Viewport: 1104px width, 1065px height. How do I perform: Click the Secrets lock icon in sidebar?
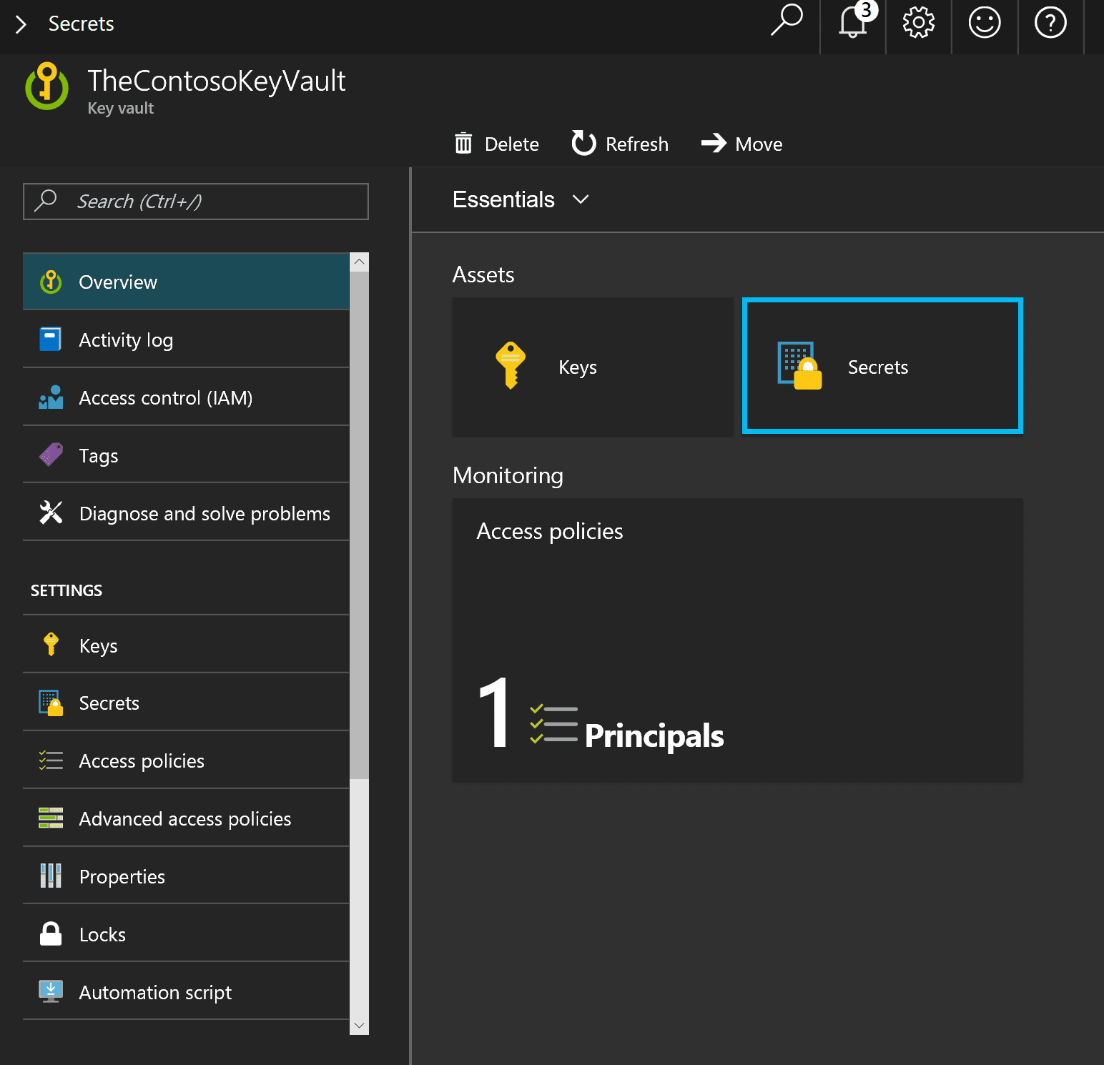(x=51, y=703)
